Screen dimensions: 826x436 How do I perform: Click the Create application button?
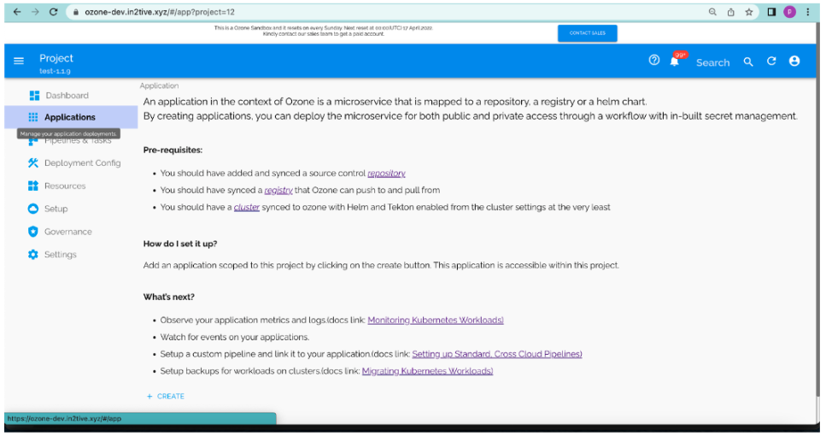166,397
